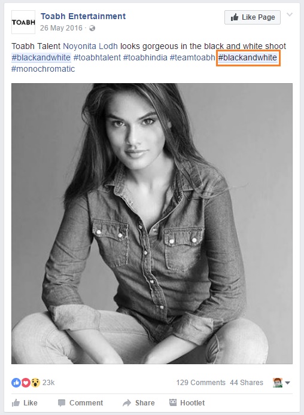Open the Toabh Entertainment page link
The width and height of the screenshot is (304, 415).
coord(83,16)
